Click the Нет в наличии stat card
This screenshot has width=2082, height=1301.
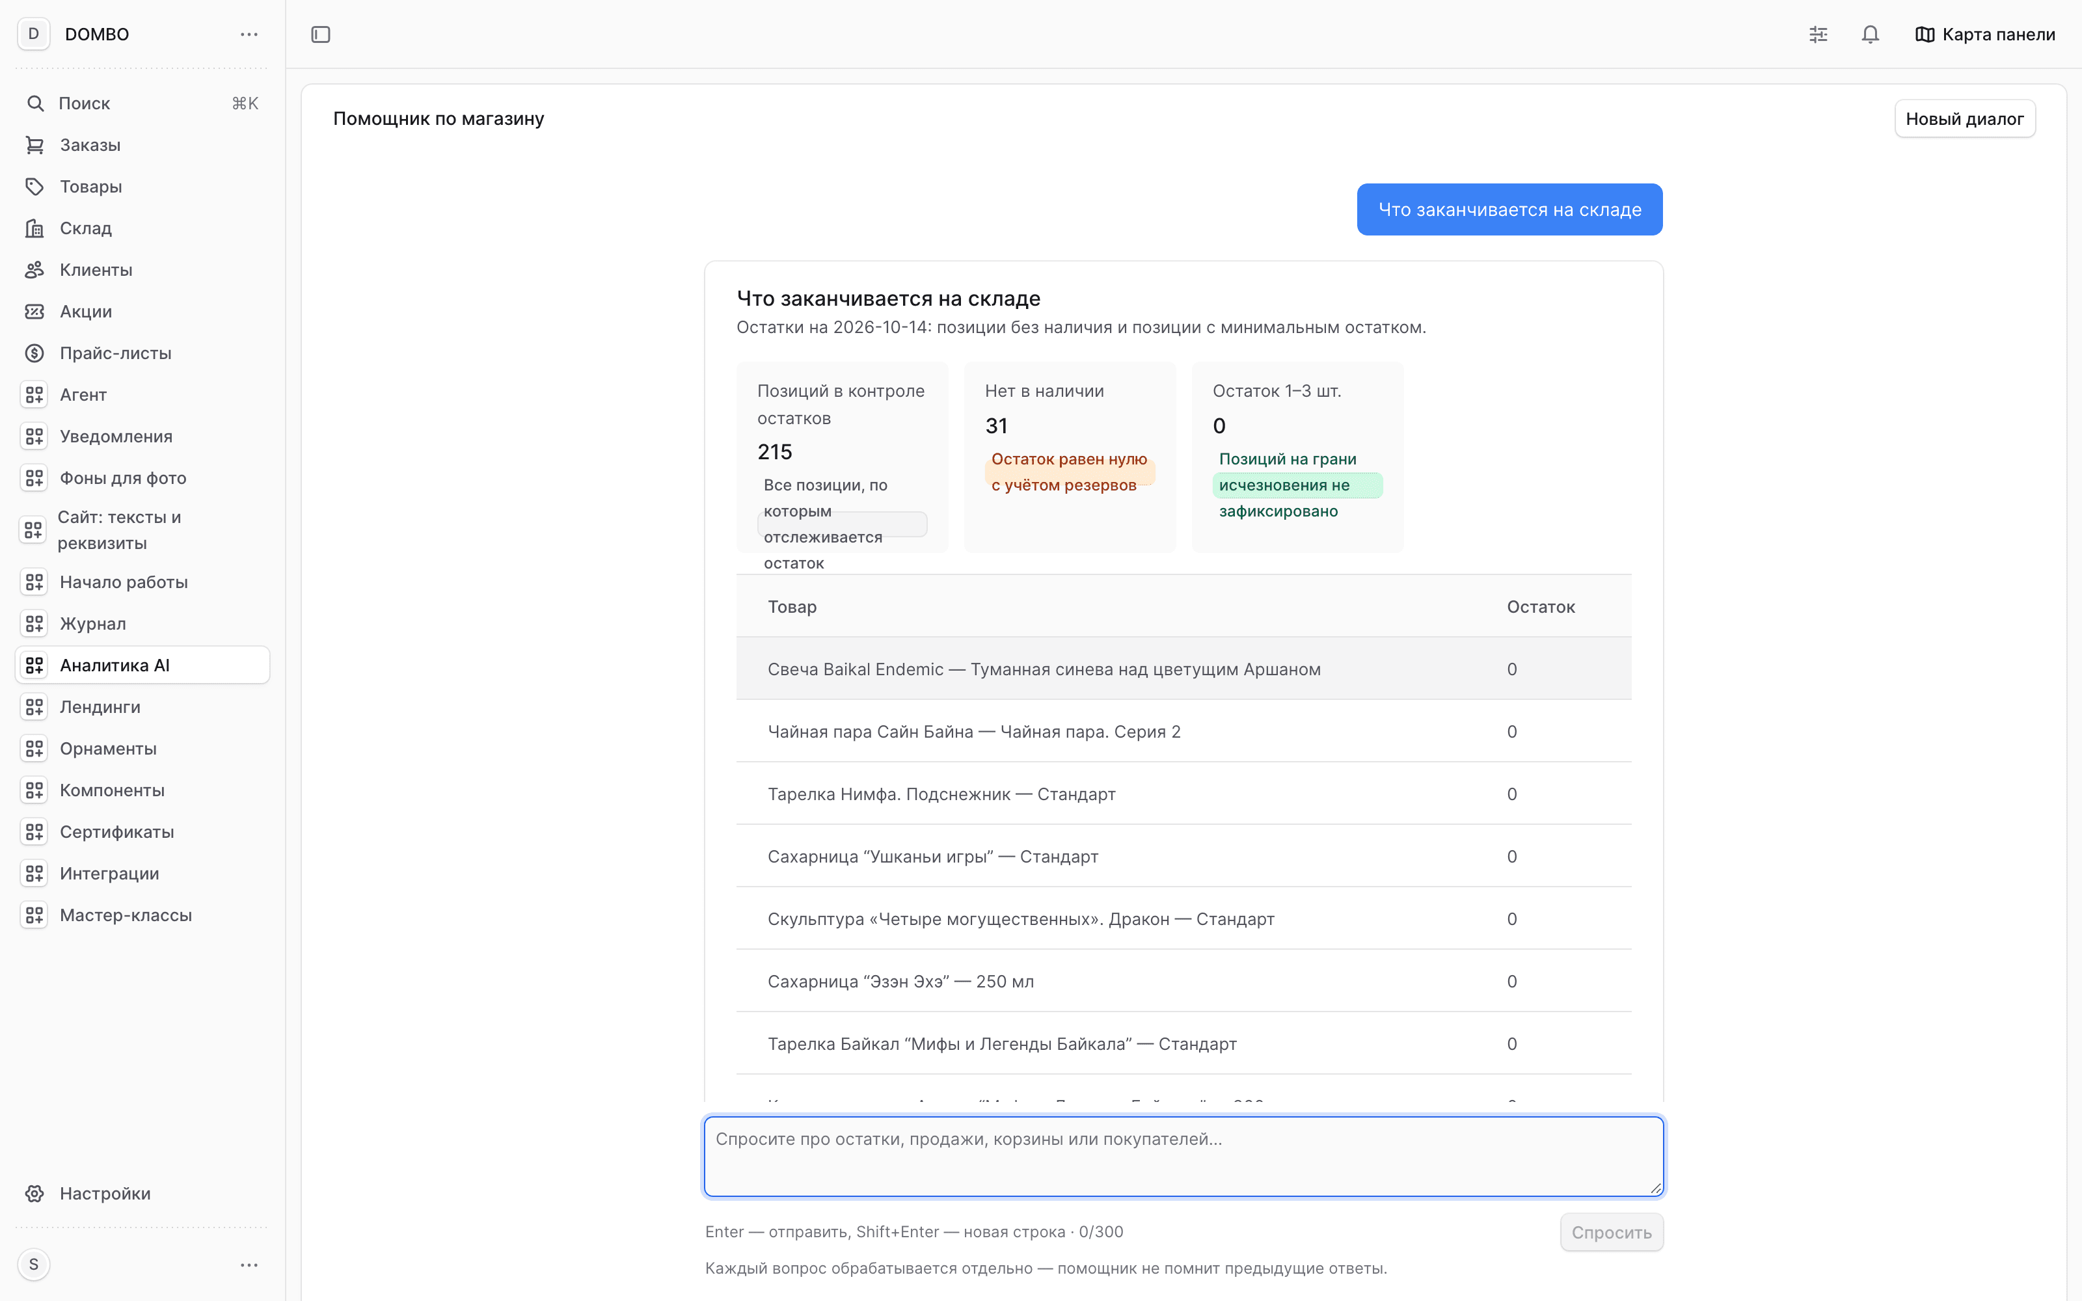coord(1070,457)
